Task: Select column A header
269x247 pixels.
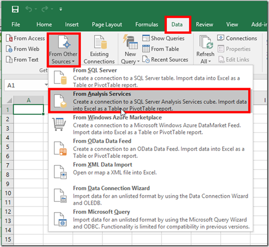Action: (x=29, y=100)
